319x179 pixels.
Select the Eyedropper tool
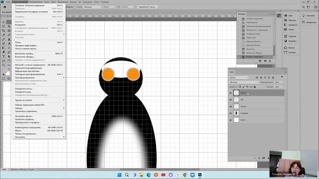click(3, 35)
